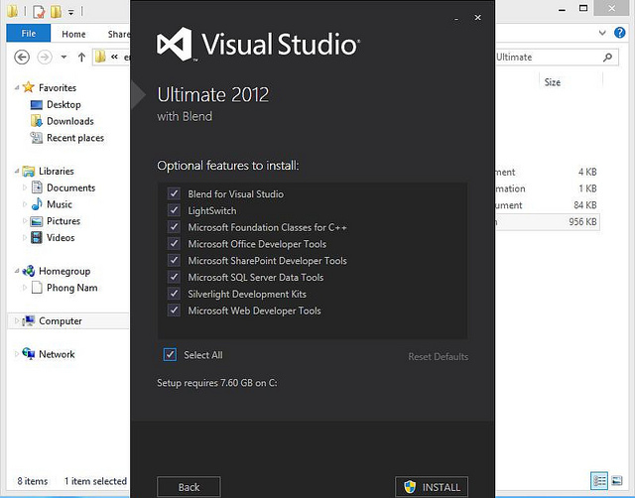Viewport: 635px width, 498px height.
Task: Click the INSTALL button
Action: tap(432, 487)
